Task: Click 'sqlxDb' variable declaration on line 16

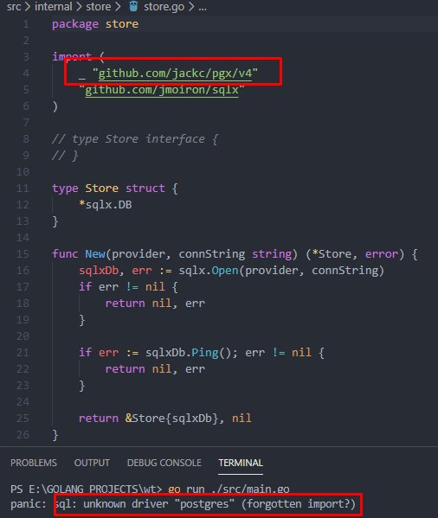Action: [99, 271]
